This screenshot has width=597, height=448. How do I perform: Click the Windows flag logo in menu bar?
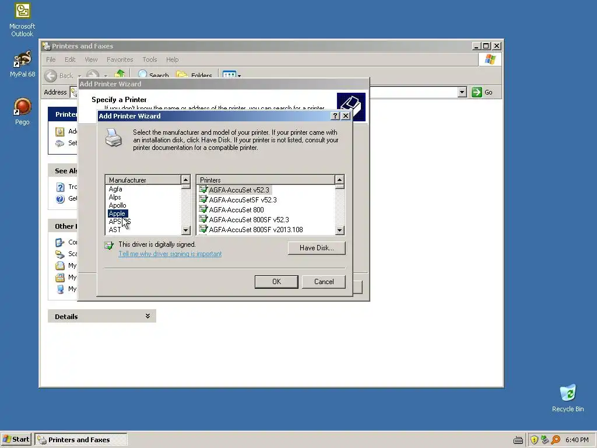coord(490,60)
